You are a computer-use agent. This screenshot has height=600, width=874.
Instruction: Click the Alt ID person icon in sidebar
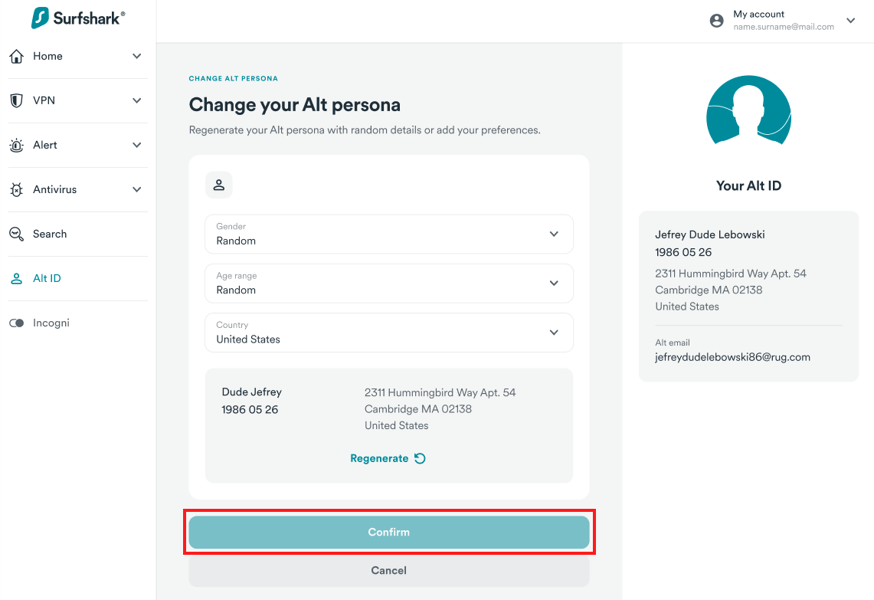17,278
